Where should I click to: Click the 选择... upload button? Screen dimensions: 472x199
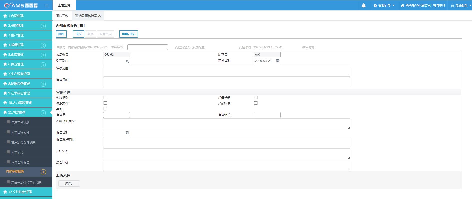click(69, 184)
